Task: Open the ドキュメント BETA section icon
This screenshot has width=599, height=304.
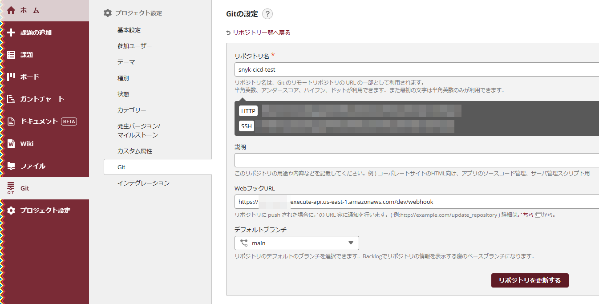Action: (x=10, y=121)
